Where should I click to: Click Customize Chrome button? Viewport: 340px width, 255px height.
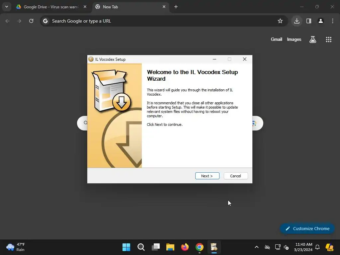(307, 228)
